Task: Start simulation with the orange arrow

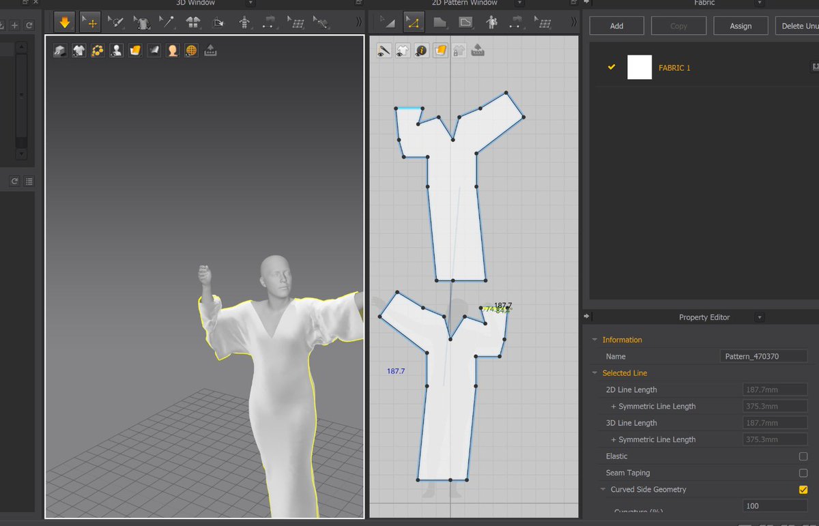Action: [x=65, y=23]
